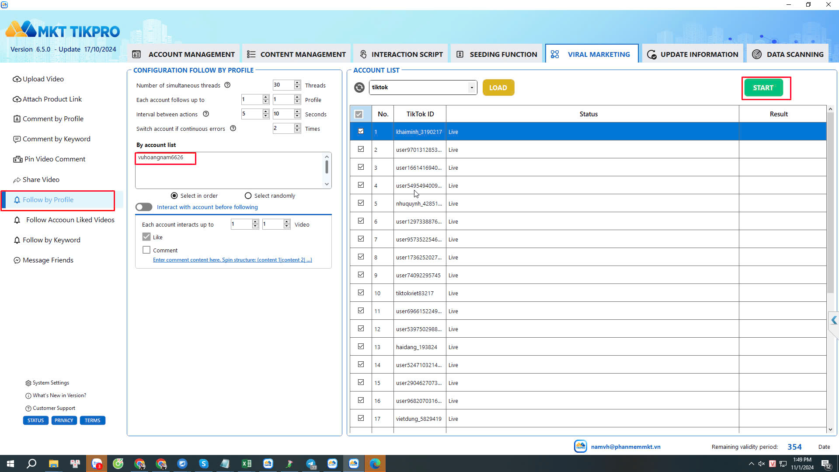Screen dimensions: 839x472
Task: Decrease continuous errors Times value
Action: click(x=297, y=131)
